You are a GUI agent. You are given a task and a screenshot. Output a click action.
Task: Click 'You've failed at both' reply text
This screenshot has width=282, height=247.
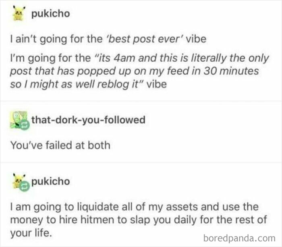60,145
